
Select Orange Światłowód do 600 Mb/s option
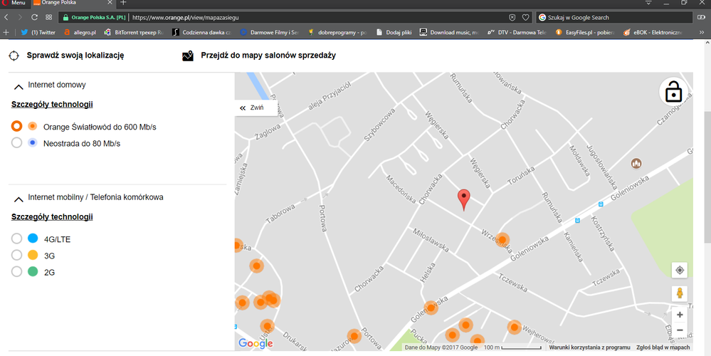point(17,127)
